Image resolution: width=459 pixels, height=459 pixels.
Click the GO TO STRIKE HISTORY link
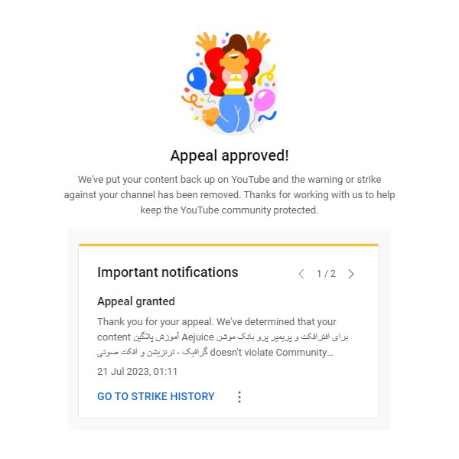point(156,396)
